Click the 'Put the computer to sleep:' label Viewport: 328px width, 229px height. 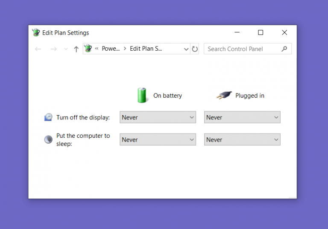pos(83,139)
